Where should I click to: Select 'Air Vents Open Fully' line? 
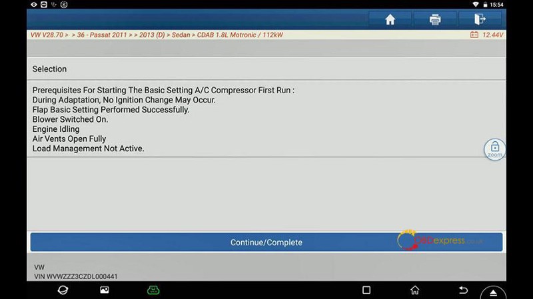[x=69, y=139]
